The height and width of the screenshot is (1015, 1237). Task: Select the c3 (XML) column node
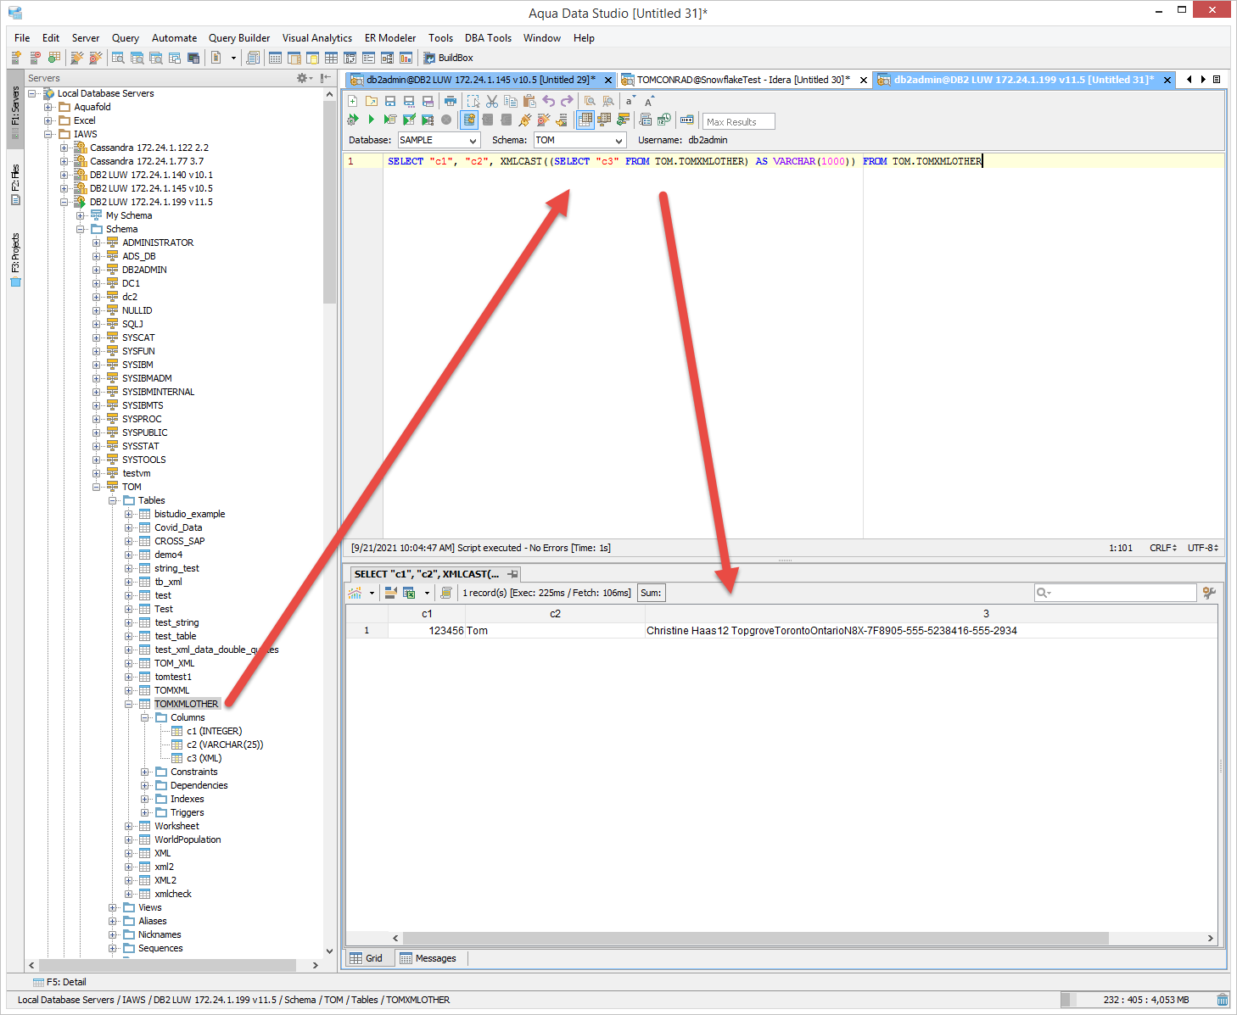tap(204, 758)
